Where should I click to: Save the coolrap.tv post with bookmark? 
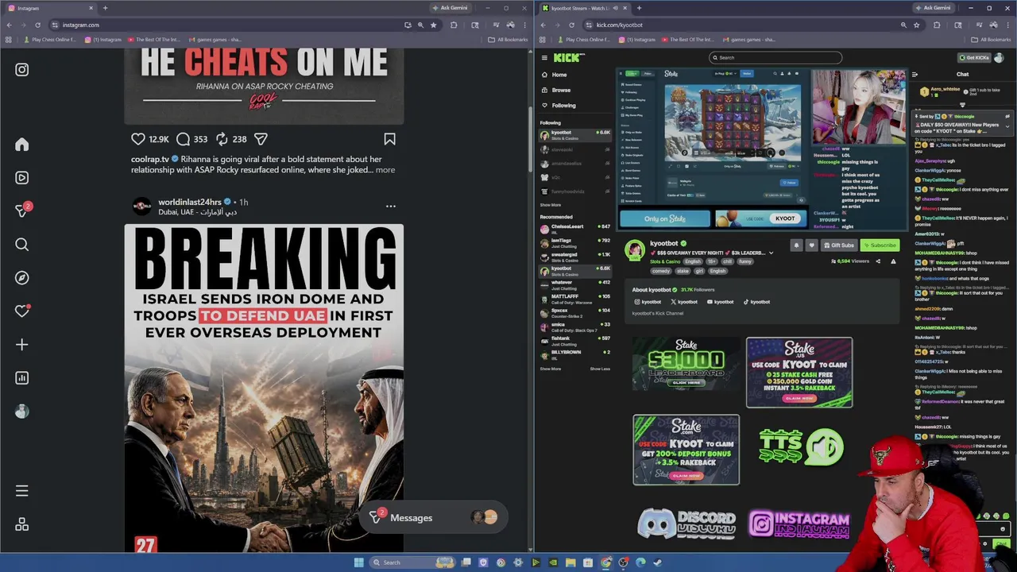point(389,139)
